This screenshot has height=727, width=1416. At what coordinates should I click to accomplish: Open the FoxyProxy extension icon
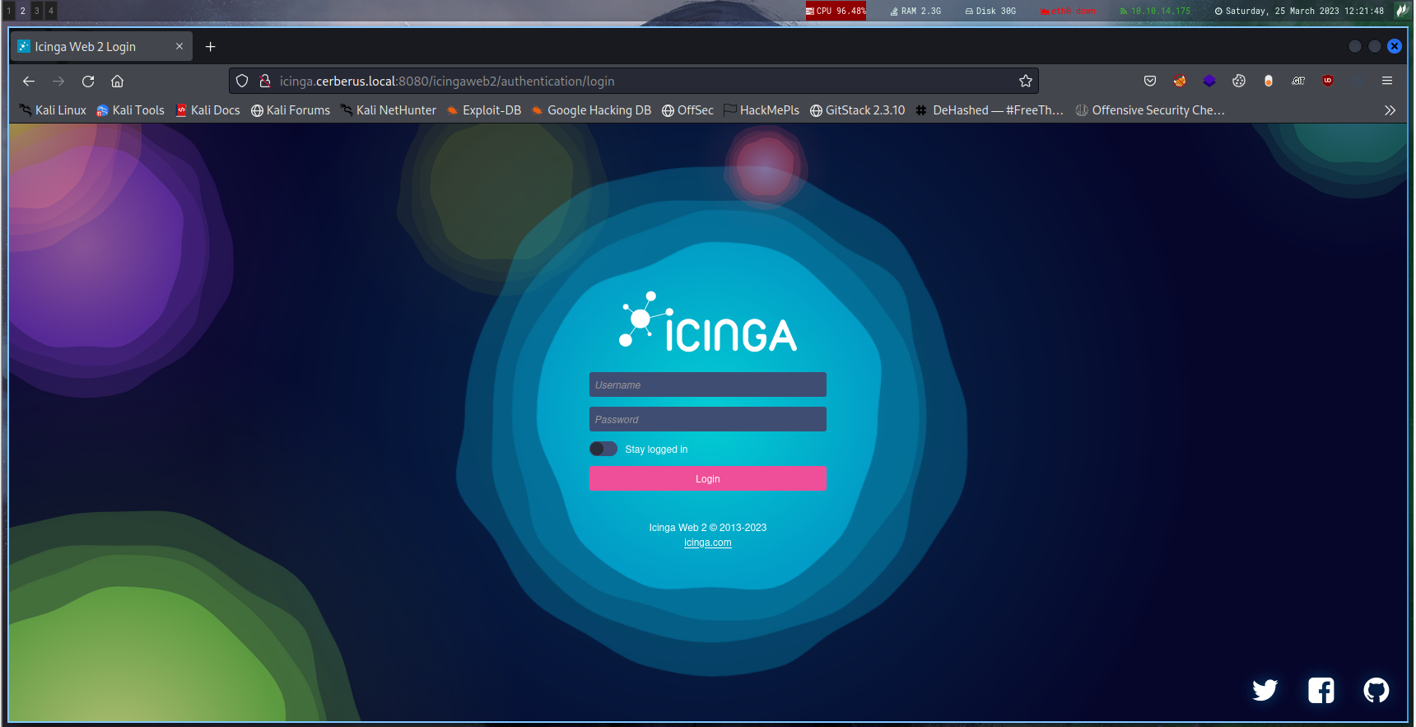click(1180, 81)
